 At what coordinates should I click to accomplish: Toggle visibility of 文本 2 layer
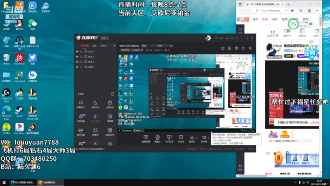[77, 51]
